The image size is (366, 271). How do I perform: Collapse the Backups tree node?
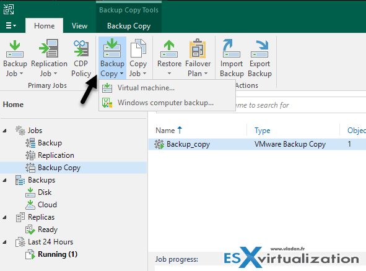4,180
